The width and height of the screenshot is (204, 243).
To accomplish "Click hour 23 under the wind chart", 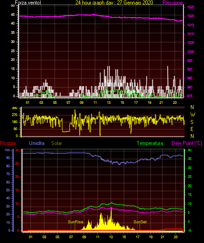I will point(175,102).
